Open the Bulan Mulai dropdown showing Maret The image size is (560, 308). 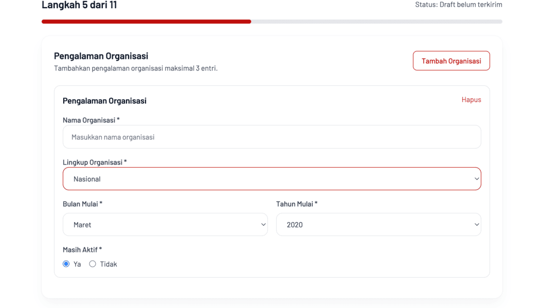(165, 225)
